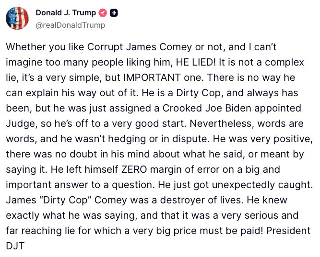This screenshot has width=320, height=257.
Task: Open the flag-painted profile avatar
Action: coord(17,18)
